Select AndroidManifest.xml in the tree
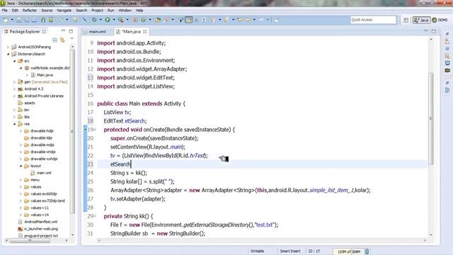Screen dimensions: 453x255 [41, 222]
